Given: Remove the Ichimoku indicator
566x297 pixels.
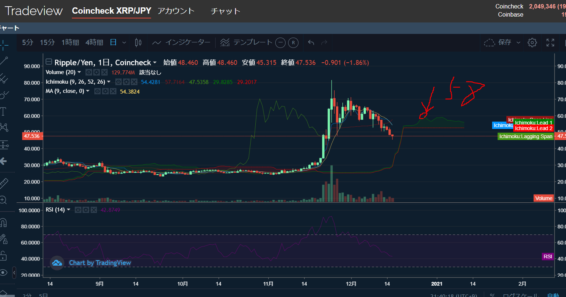Looking at the screenshot, I should pyautogui.click(x=134, y=82).
